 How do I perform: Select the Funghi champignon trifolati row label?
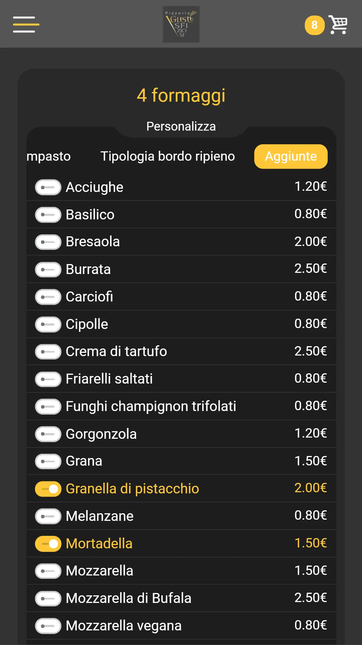tap(151, 406)
